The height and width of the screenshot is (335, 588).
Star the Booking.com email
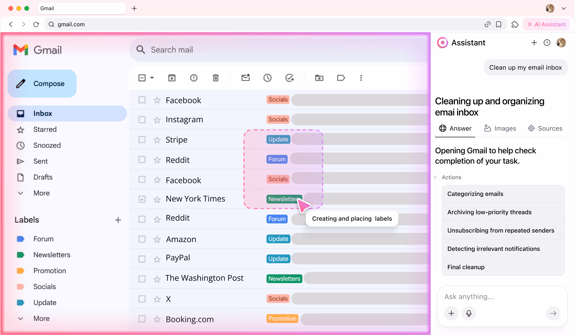(157, 319)
